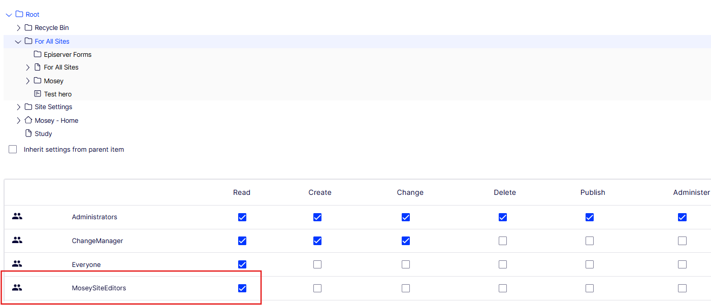Click the Root folder icon
Viewport: 711px width, 305px height.
pos(19,14)
